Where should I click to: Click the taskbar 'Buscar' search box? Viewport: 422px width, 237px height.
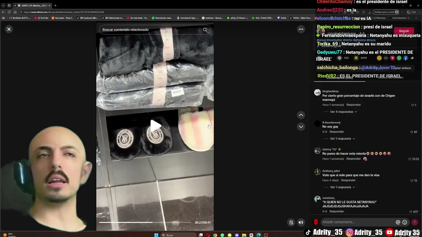[x=178, y=235]
